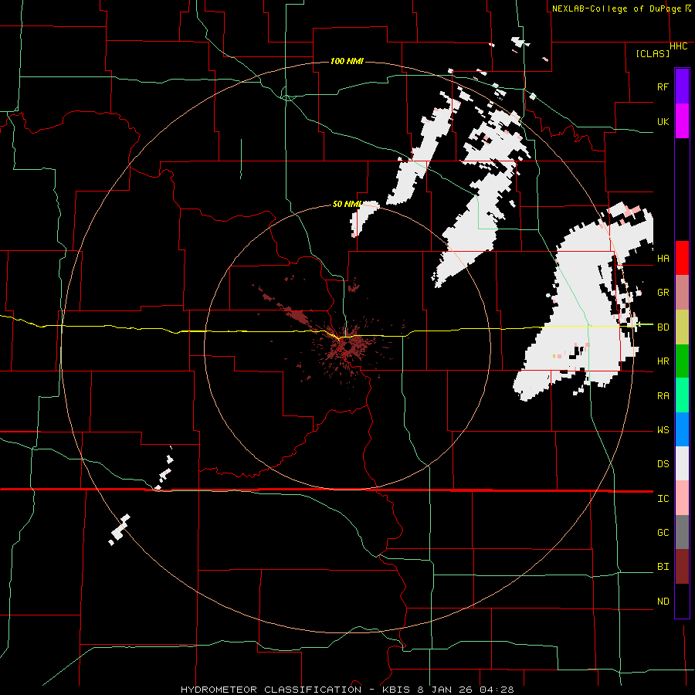
Task: Click the RA legend label
Action: coord(663,396)
